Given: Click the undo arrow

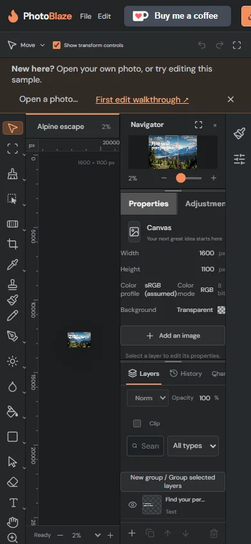Looking at the screenshot, I should (202, 45).
